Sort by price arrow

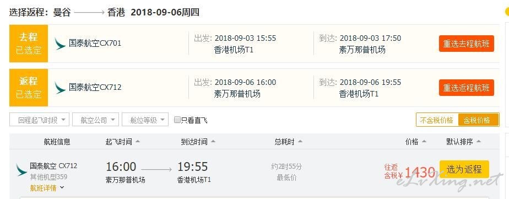[424, 142]
